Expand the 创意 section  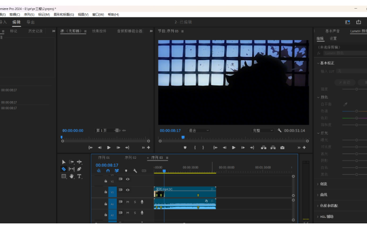pos(318,184)
